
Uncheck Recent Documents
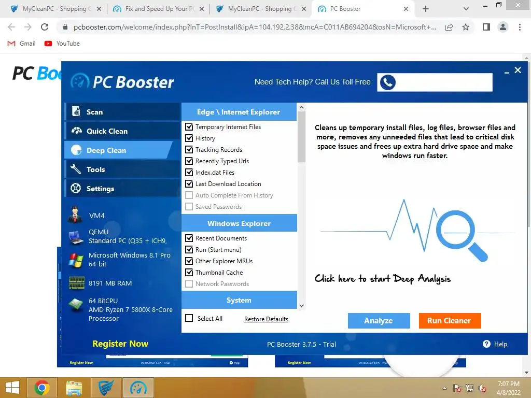click(189, 238)
